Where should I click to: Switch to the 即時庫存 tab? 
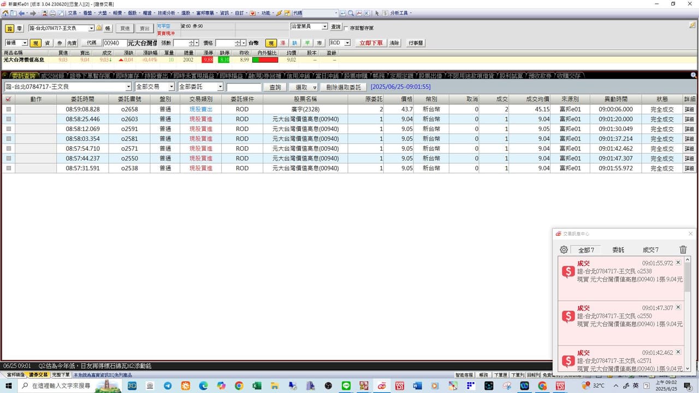coord(127,76)
